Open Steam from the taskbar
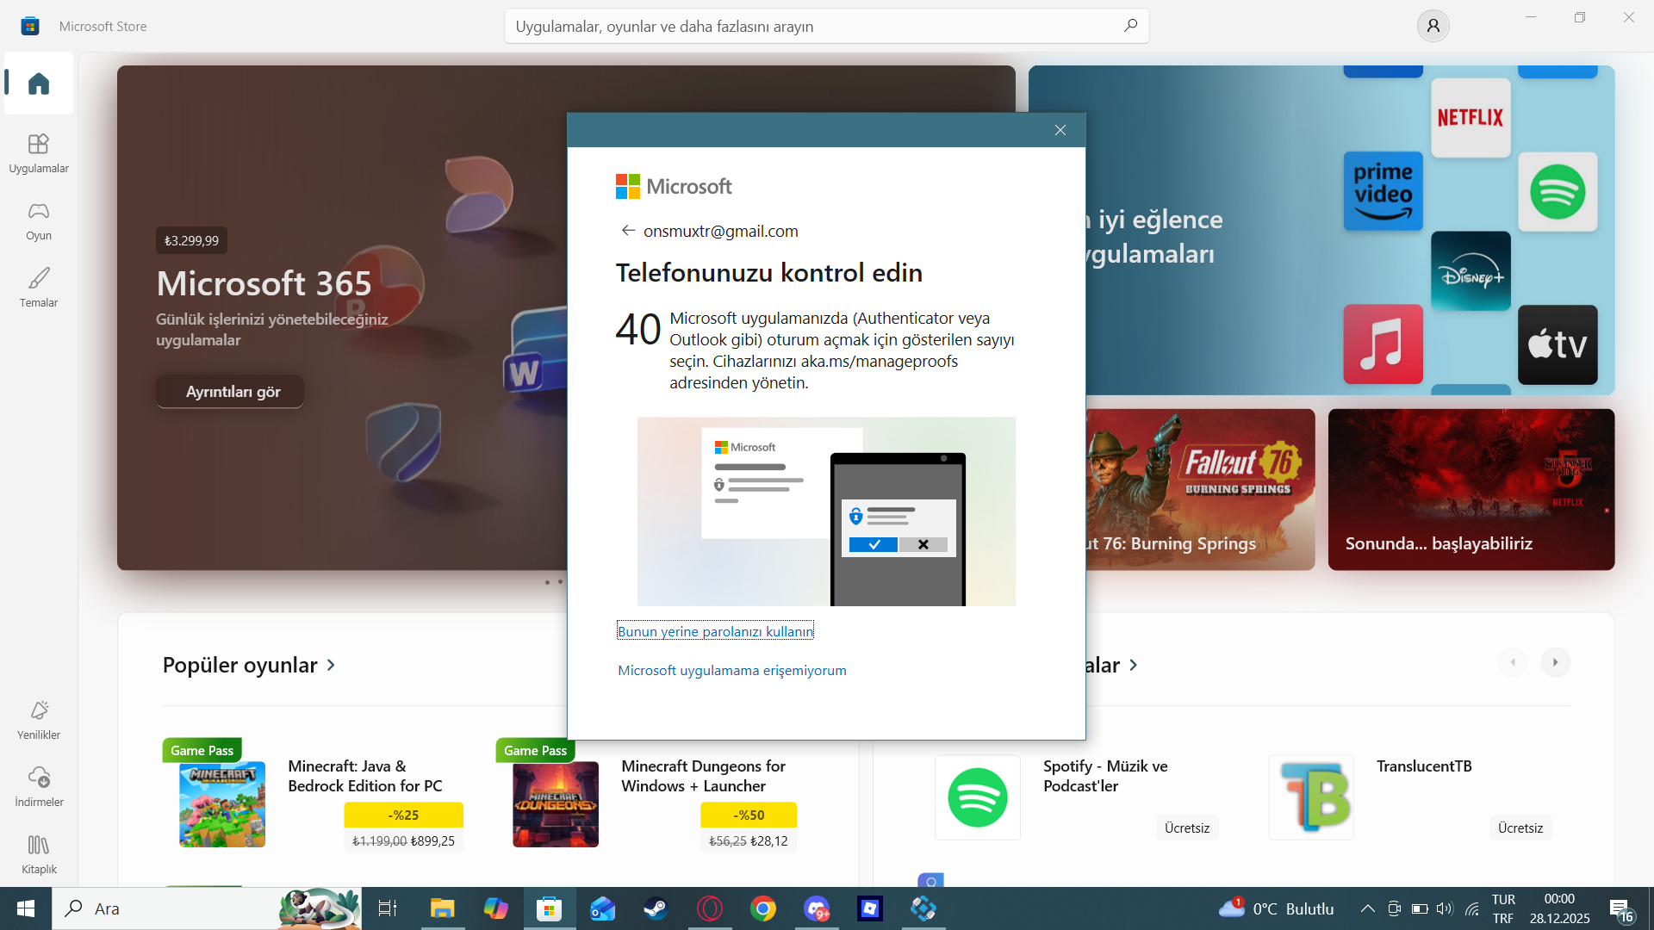 656,908
